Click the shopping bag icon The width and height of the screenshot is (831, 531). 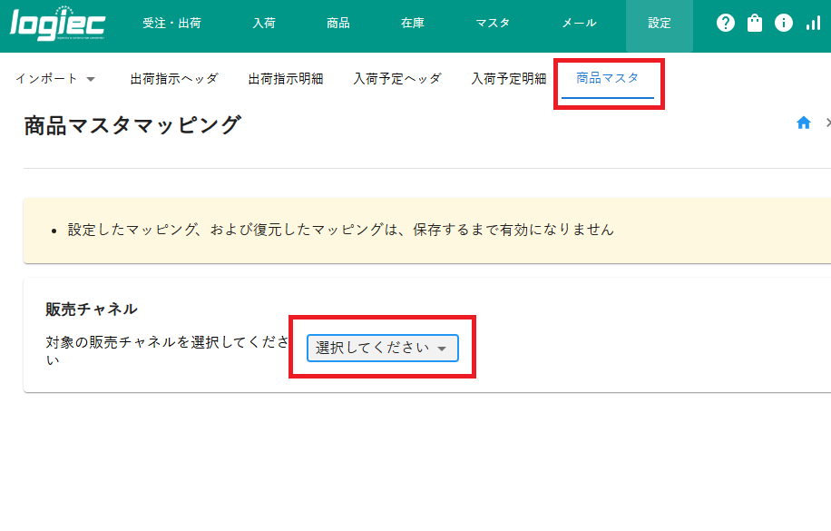click(x=755, y=24)
